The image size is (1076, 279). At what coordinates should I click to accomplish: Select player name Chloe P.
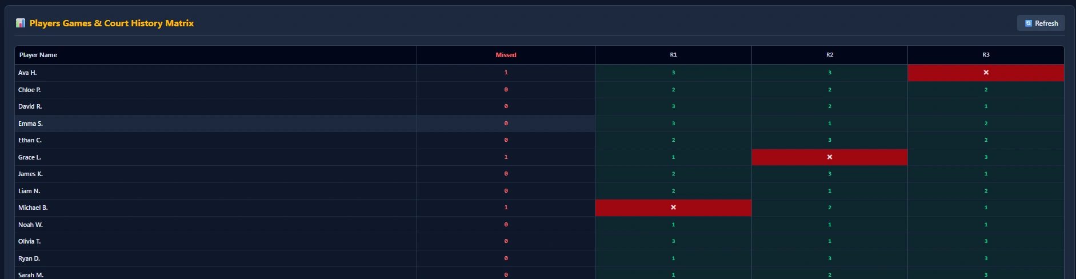point(30,90)
